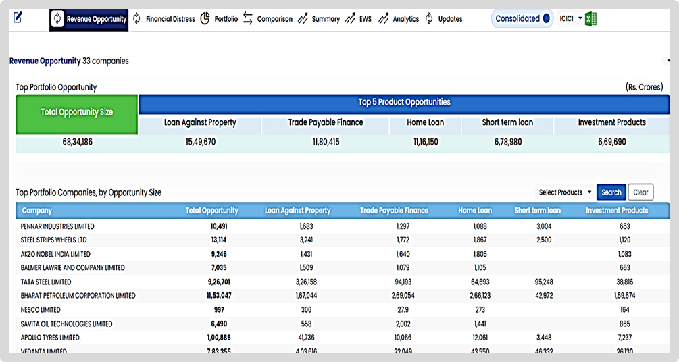Select the TATA STEEL LIMITED row
Viewport: 679px width, 362px height.
[343, 282]
